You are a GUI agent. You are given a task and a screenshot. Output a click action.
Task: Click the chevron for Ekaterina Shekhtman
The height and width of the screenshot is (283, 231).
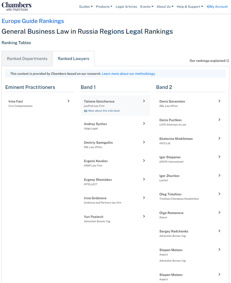click(x=219, y=138)
